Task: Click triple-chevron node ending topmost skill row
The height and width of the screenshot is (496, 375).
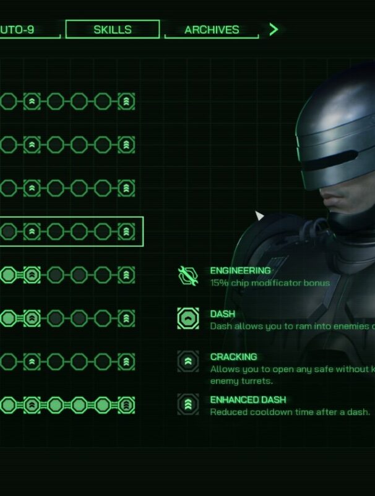Action: pos(126,101)
